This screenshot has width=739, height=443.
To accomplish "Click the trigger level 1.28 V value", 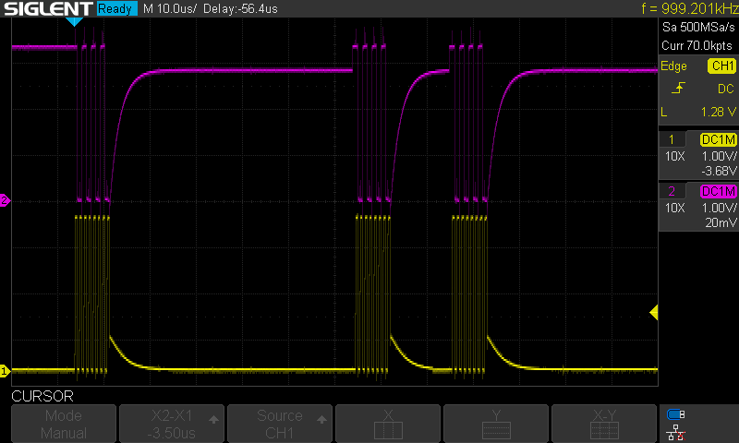I will [718, 112].
